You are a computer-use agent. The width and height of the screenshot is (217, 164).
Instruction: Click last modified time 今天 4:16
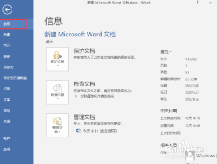pyautogui.click(x=193, y=118)
